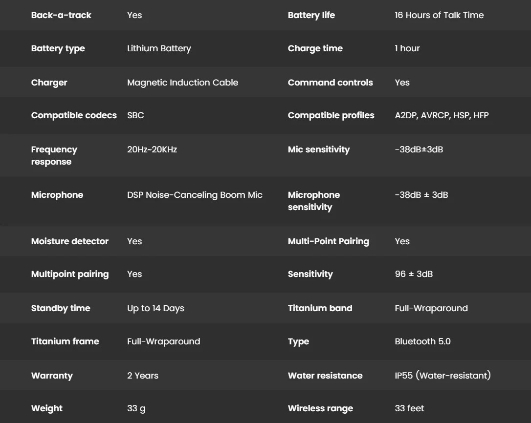Select the Lithium Battery value text
531x423 pixels.
coord(159,48)
